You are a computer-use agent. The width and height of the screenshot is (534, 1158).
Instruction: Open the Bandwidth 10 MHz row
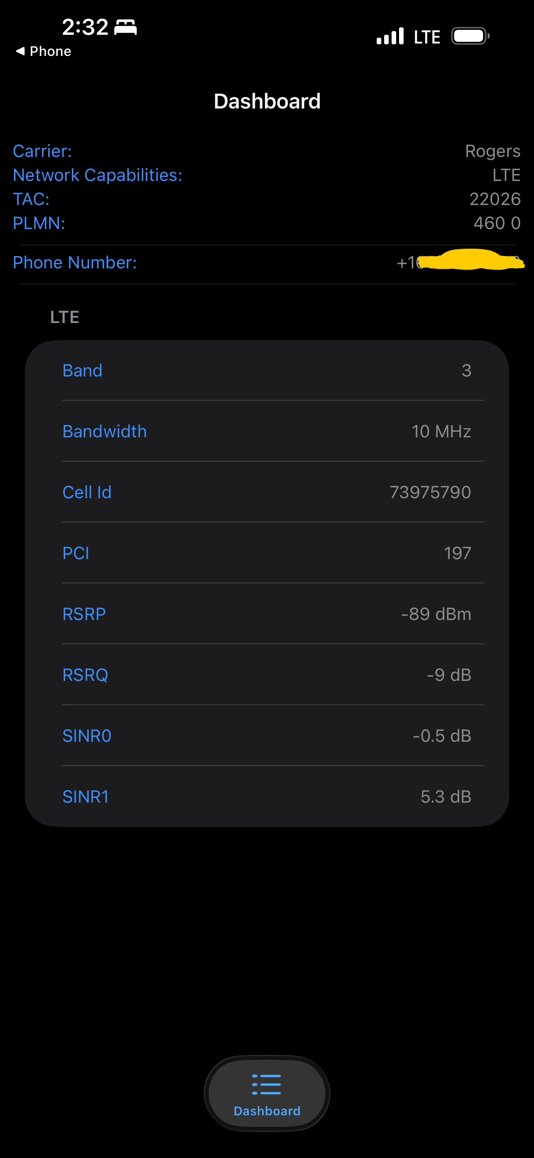pos(267,432)
